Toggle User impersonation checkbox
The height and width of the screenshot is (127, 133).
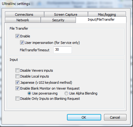point(22,43)
